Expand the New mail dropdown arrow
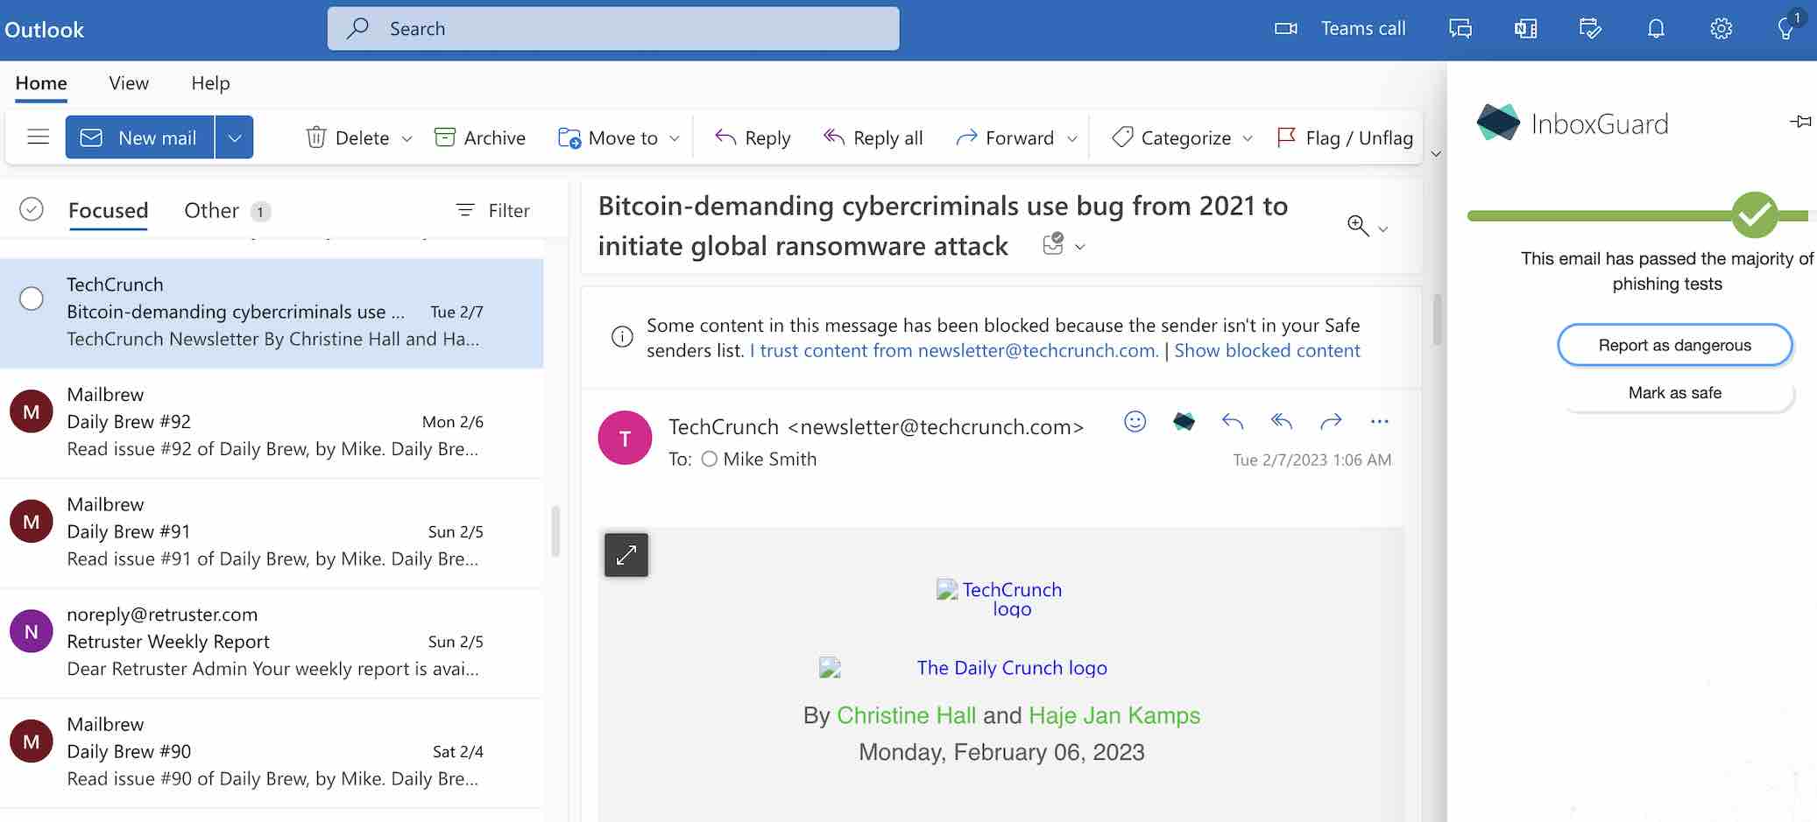This screenshot has width=1817, height=822. (x=234, y=137)
